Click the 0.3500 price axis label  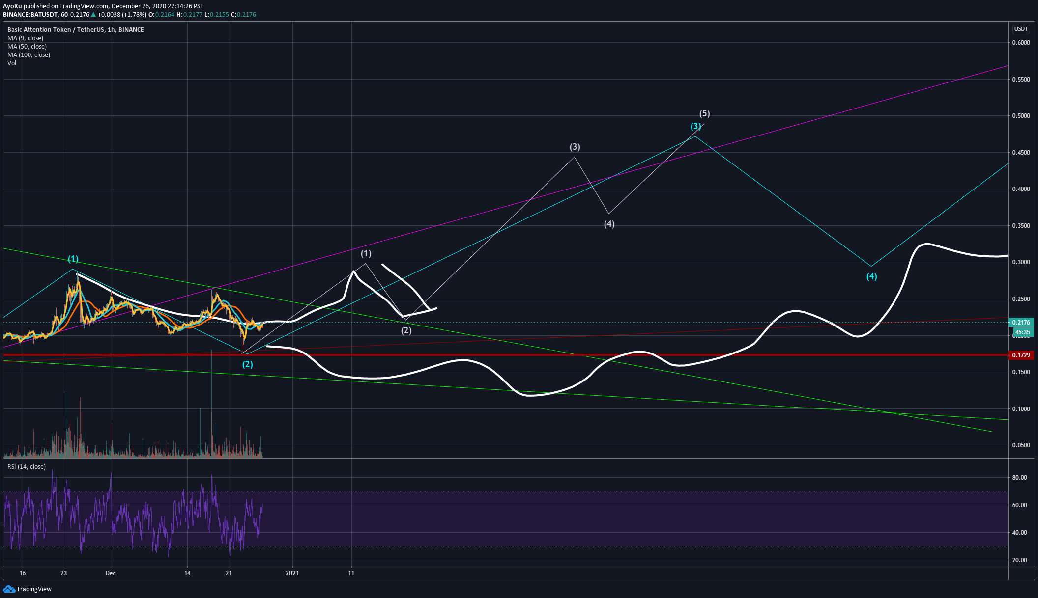(1021, 226)
